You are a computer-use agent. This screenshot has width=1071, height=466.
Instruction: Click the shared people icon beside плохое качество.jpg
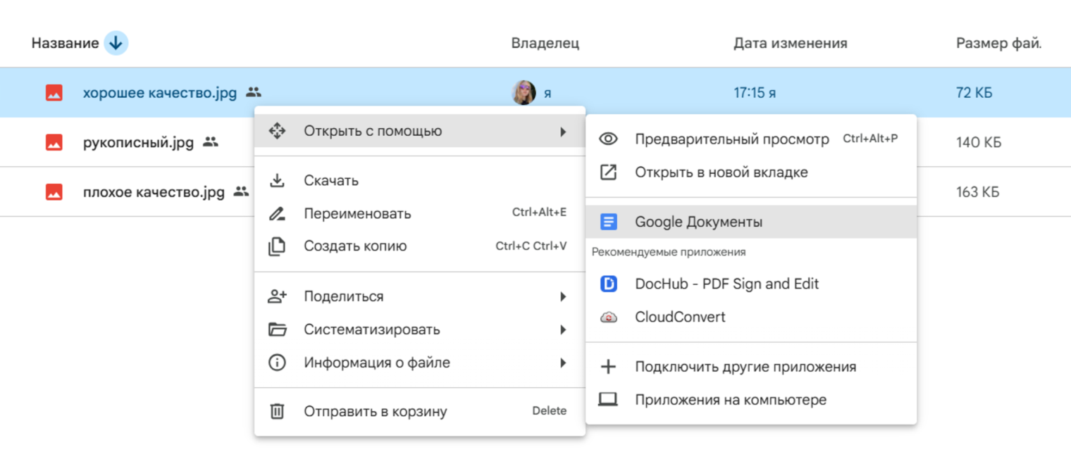(x=242, y=191)
